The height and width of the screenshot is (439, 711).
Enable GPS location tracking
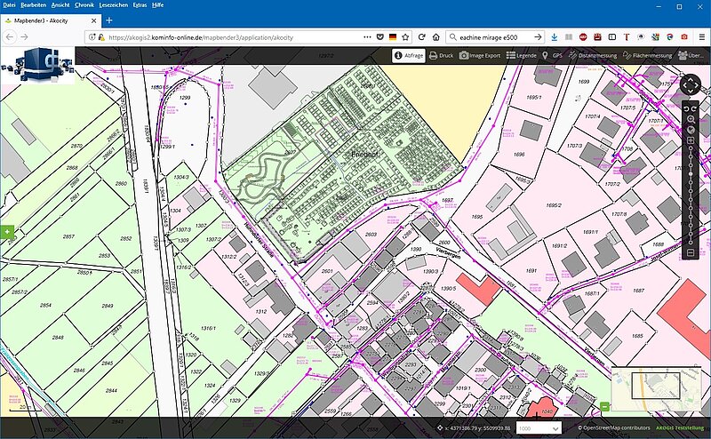pyautogui.click(x=553, y=55)
